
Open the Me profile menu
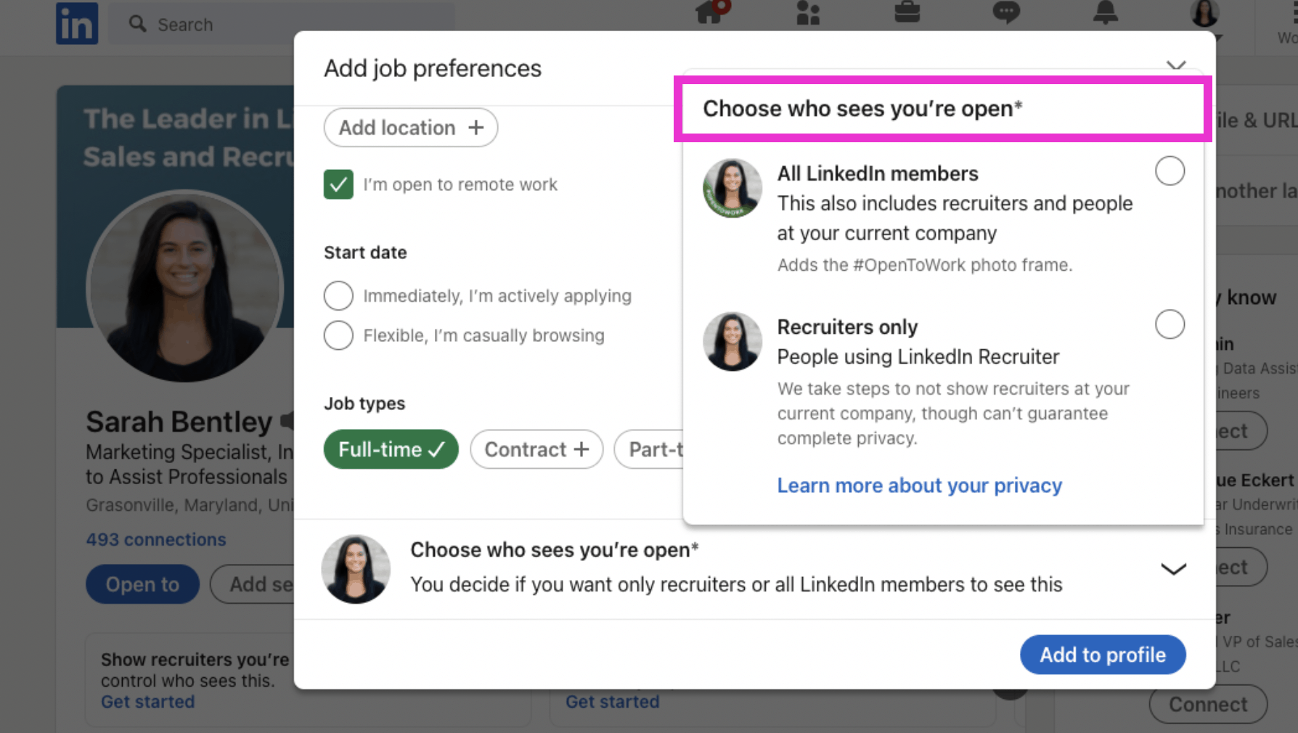click(1204, 13)
